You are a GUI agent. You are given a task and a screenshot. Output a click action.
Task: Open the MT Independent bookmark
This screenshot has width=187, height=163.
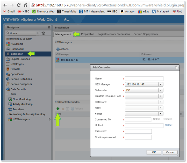coord(92,12)
